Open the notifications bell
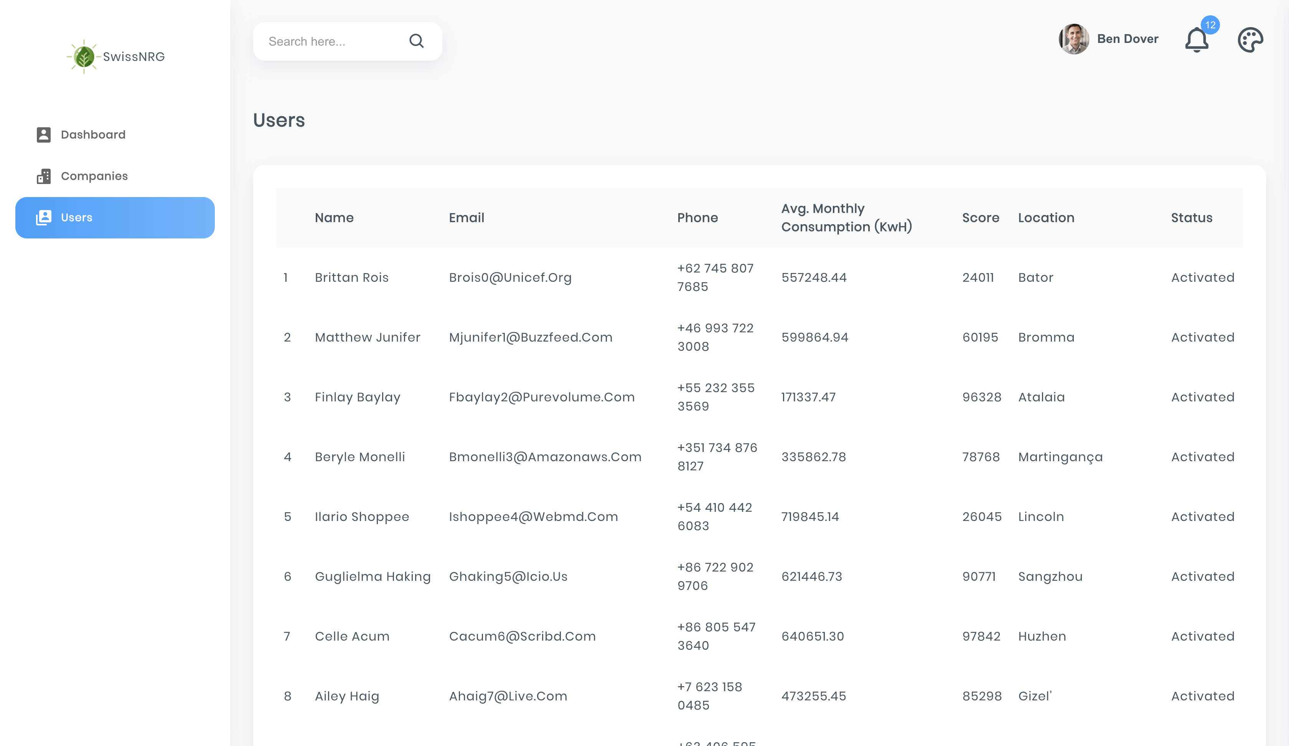 1197,40
